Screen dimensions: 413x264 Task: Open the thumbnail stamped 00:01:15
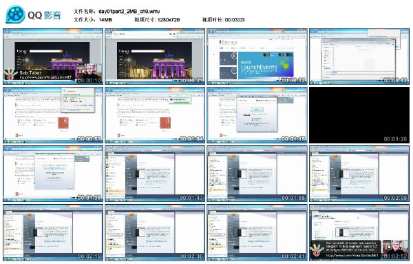257,115
